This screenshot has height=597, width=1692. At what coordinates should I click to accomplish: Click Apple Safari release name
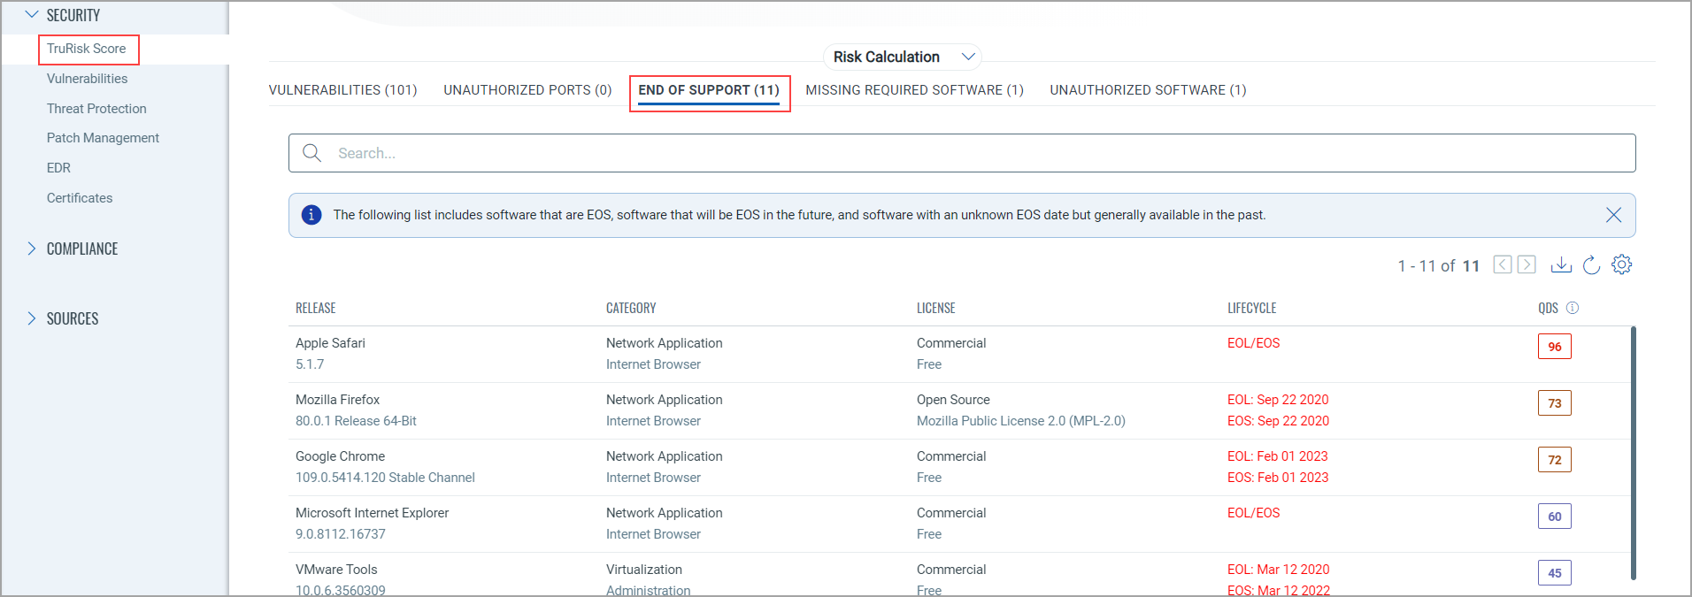330,343
